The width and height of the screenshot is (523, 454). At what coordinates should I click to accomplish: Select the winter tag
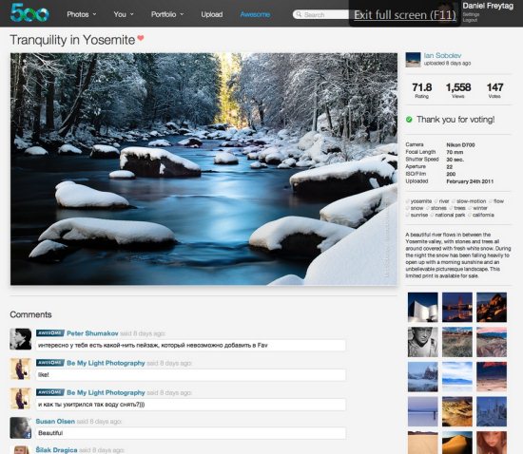pos(480,208)
